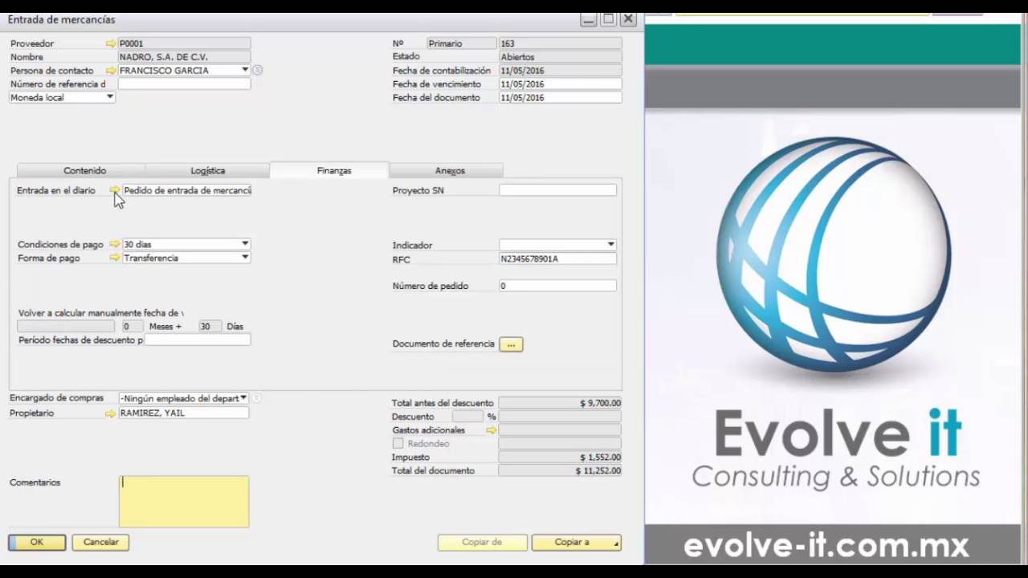Click the Comentarios text area
The image size is (1028, 578).
(184, 502)
